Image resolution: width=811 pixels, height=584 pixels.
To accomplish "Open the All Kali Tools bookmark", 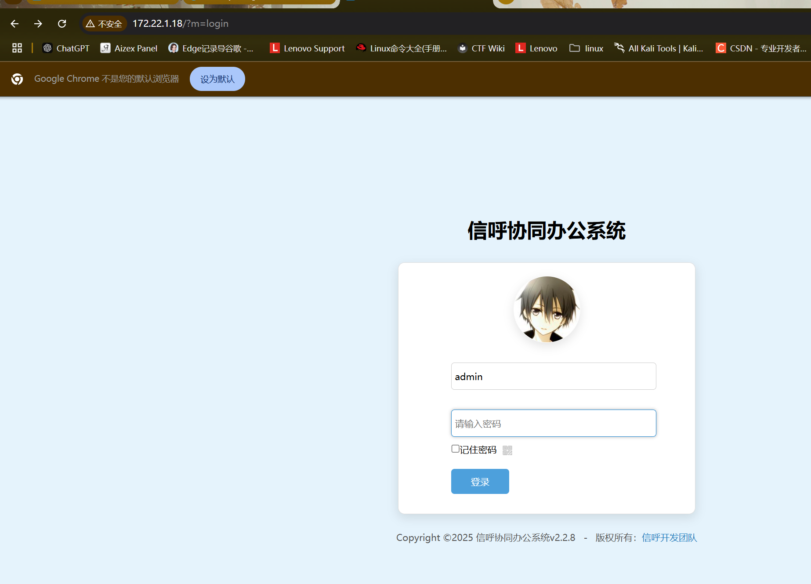I will click(x=659, y=48).
